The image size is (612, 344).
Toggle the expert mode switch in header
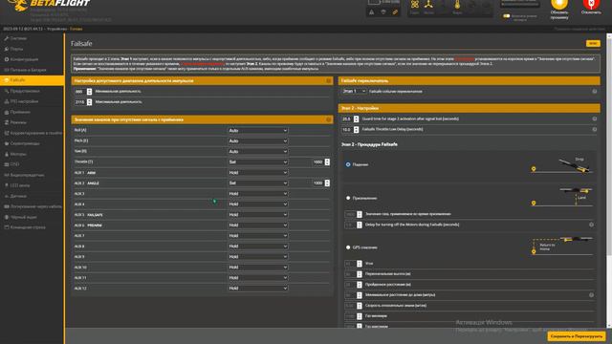coord(506,16)
